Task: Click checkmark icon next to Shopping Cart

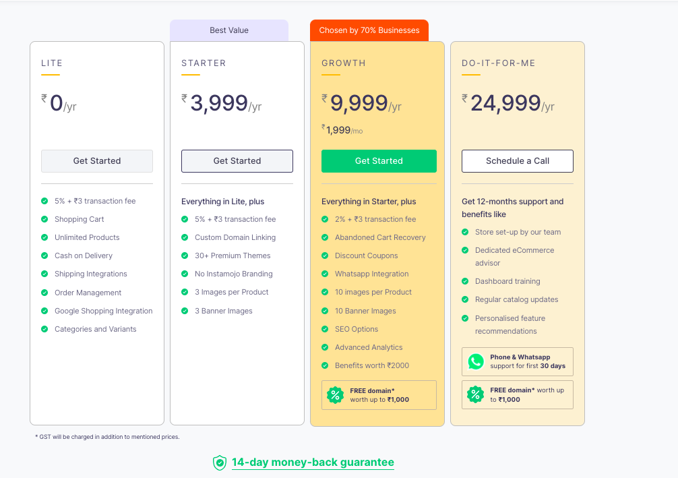Action: 44,219
